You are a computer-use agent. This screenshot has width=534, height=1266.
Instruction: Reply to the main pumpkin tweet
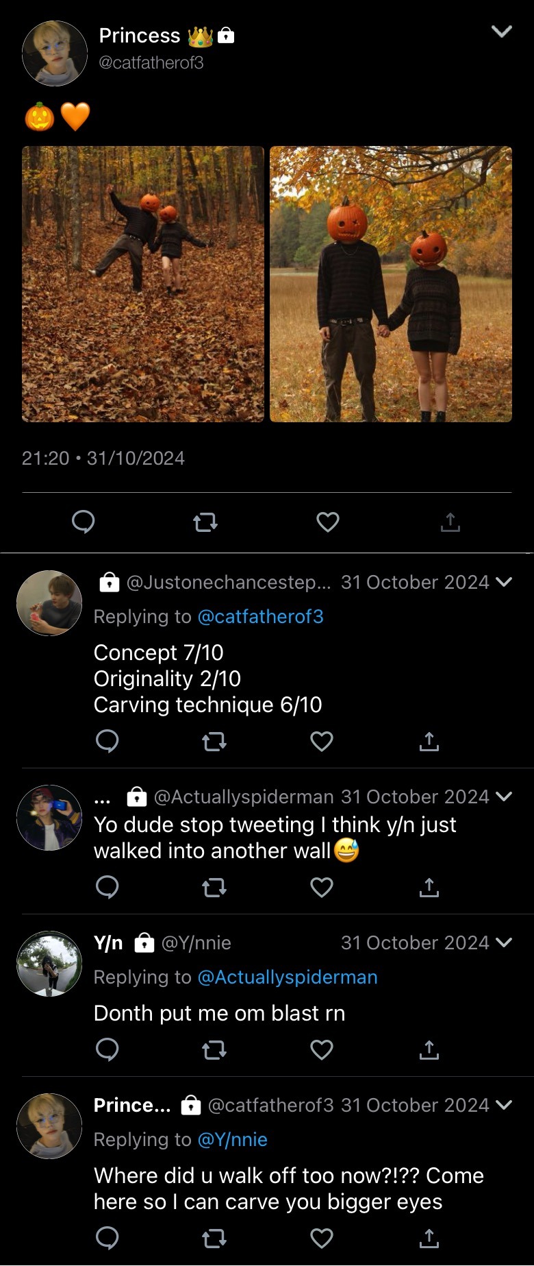click(x=84, y=522)
